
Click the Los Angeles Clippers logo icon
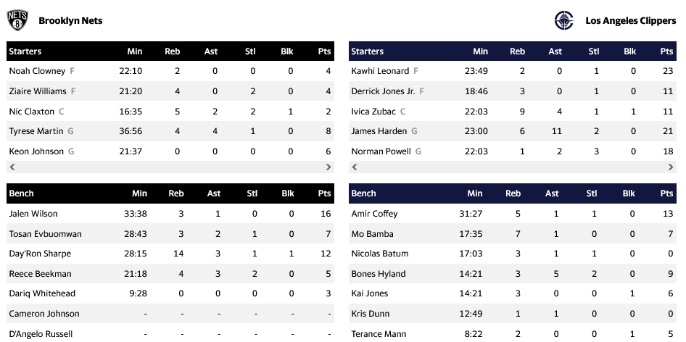(564, 20)
